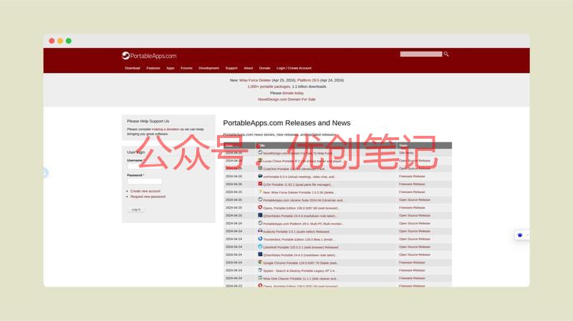Click Freeware Release topic in Q-Dir row
573x321 pixels.
[x=412, y=184]
